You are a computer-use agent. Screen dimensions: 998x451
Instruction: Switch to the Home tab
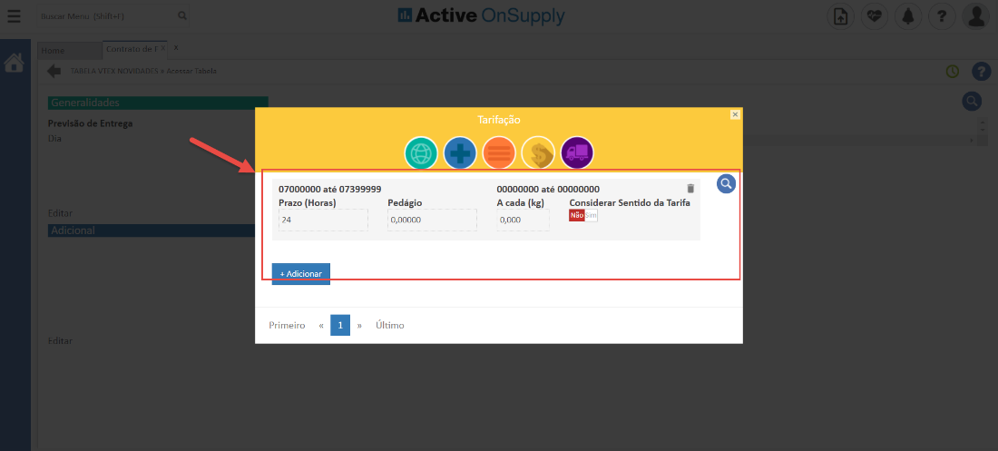(53, 51)
